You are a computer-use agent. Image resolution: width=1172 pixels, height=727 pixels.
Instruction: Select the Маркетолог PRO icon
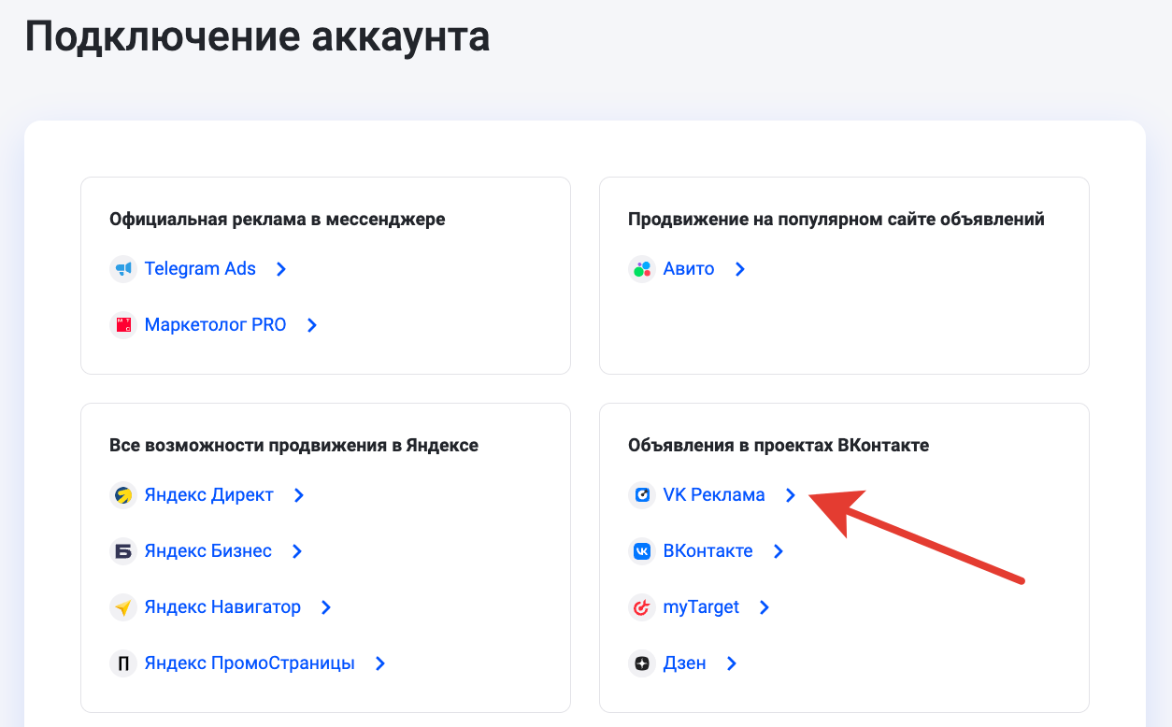click(x=122, y=324)
